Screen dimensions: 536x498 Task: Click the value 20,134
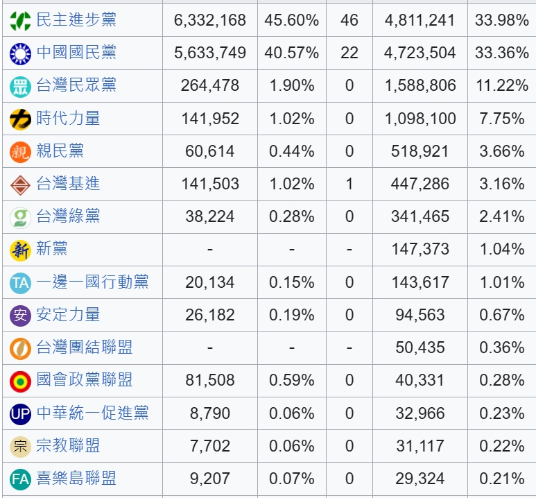210,282
